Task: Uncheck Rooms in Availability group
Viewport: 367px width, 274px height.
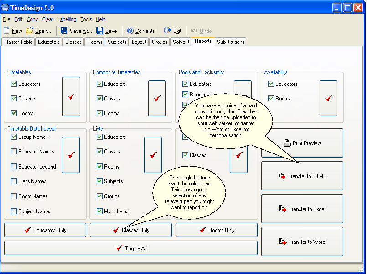Action: (271, 99)
